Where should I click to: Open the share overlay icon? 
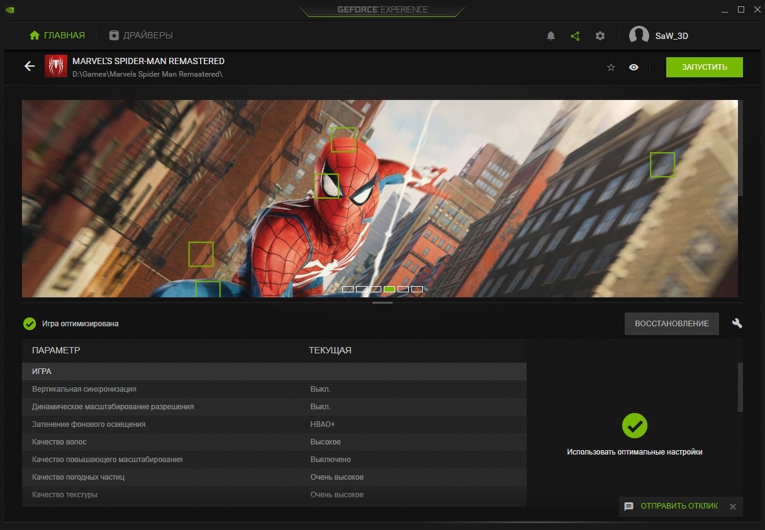[575, 36]
